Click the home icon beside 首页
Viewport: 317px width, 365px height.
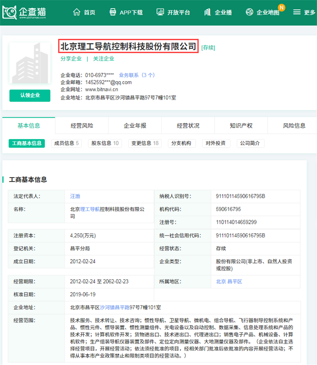pos(77,12)
